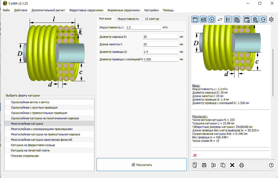Click the Результат: heading in results

tap(200, 116)
